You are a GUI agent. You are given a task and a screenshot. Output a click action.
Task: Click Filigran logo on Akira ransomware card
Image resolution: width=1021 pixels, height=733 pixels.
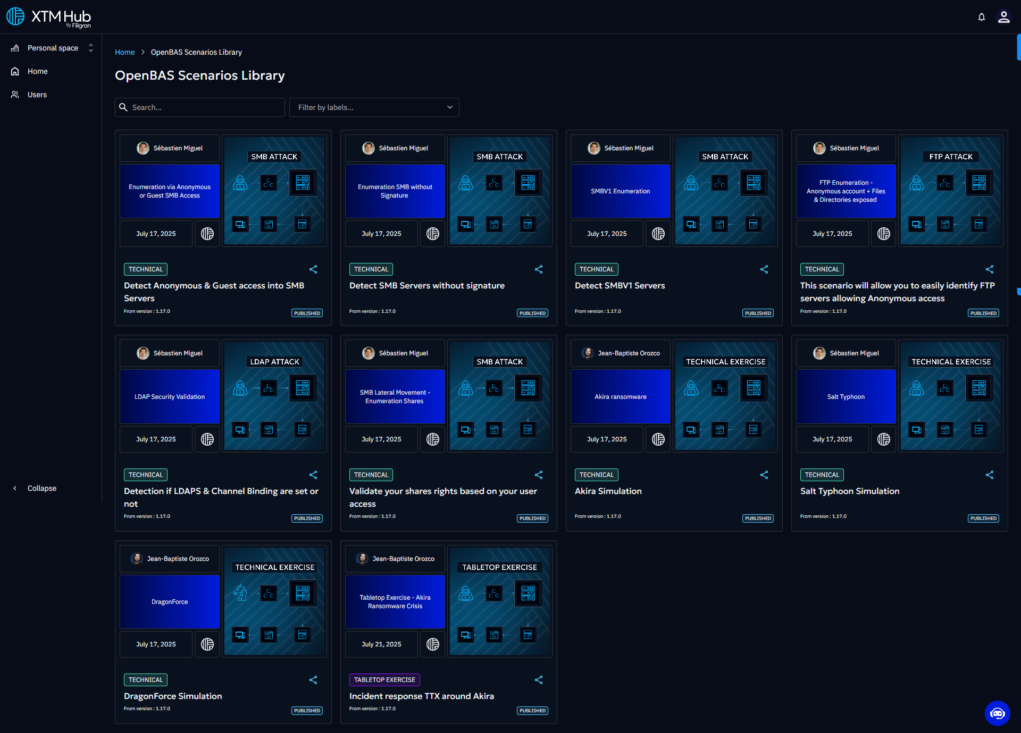coord(658,439)
